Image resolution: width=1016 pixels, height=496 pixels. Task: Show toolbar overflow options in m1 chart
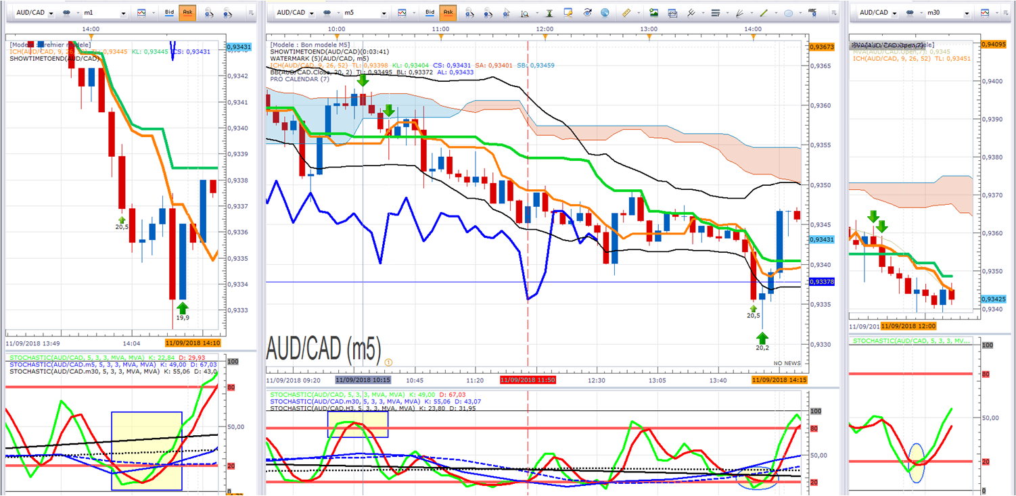[x=252, y=13]
